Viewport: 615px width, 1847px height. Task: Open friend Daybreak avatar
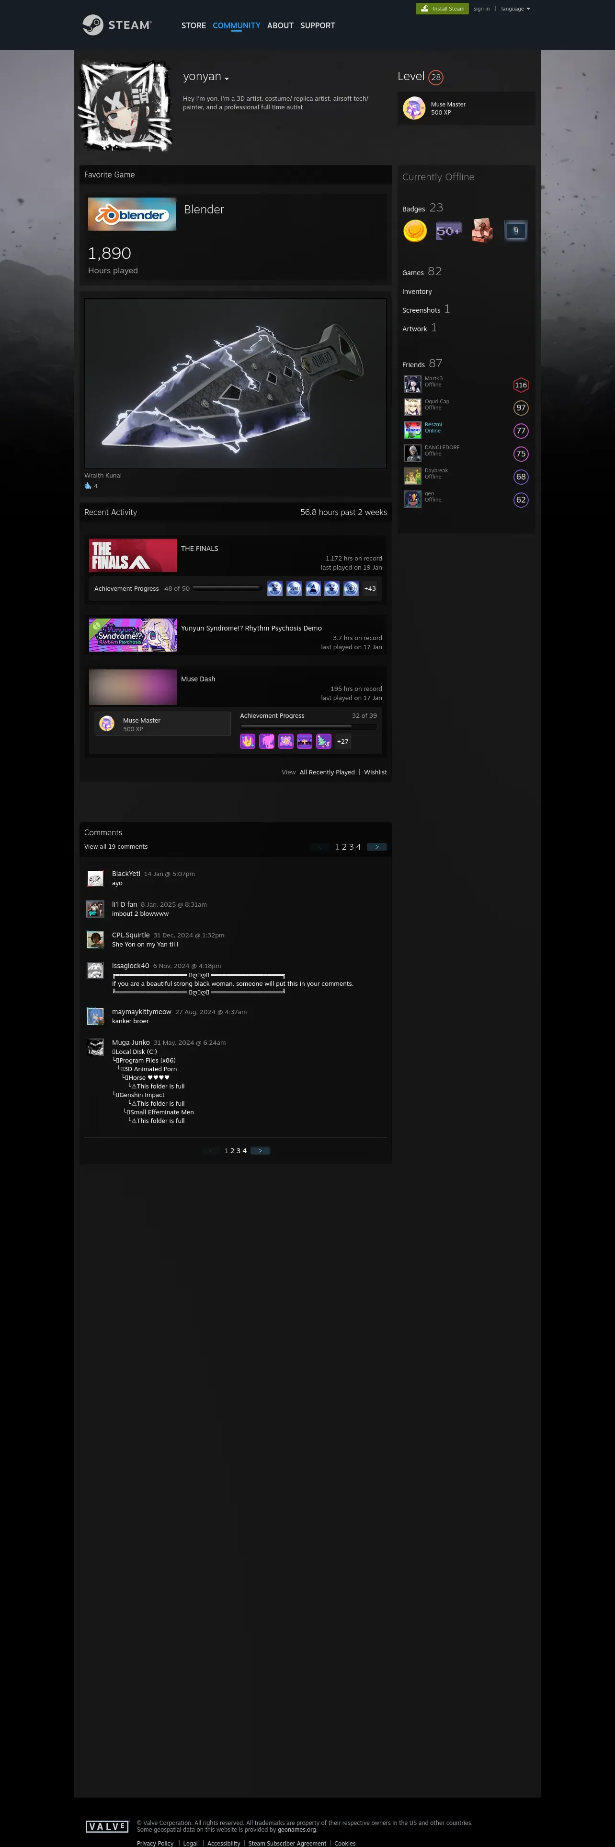[x=412, y=475]
